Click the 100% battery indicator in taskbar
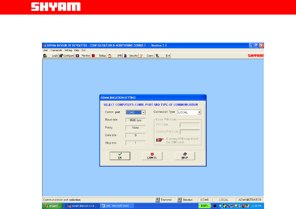The height and width of the screenshot is (209, 296). pos(204,206)
